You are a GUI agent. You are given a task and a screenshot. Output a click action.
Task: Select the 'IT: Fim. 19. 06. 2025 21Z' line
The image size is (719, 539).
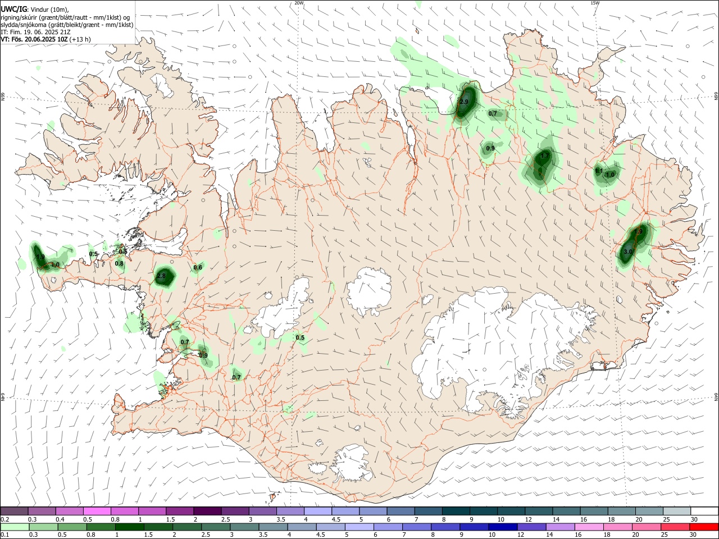(35, 32)
